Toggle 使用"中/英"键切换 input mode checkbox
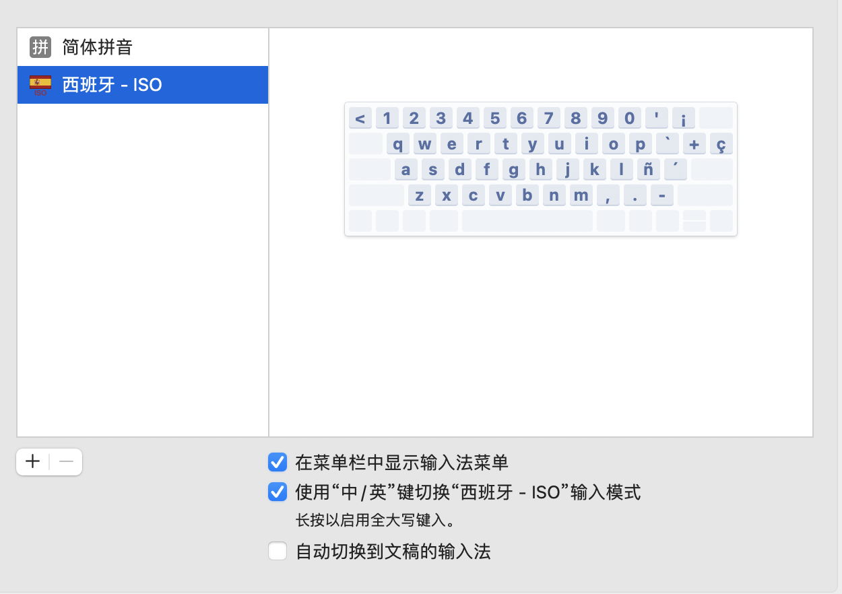 (x=278, y=492)
